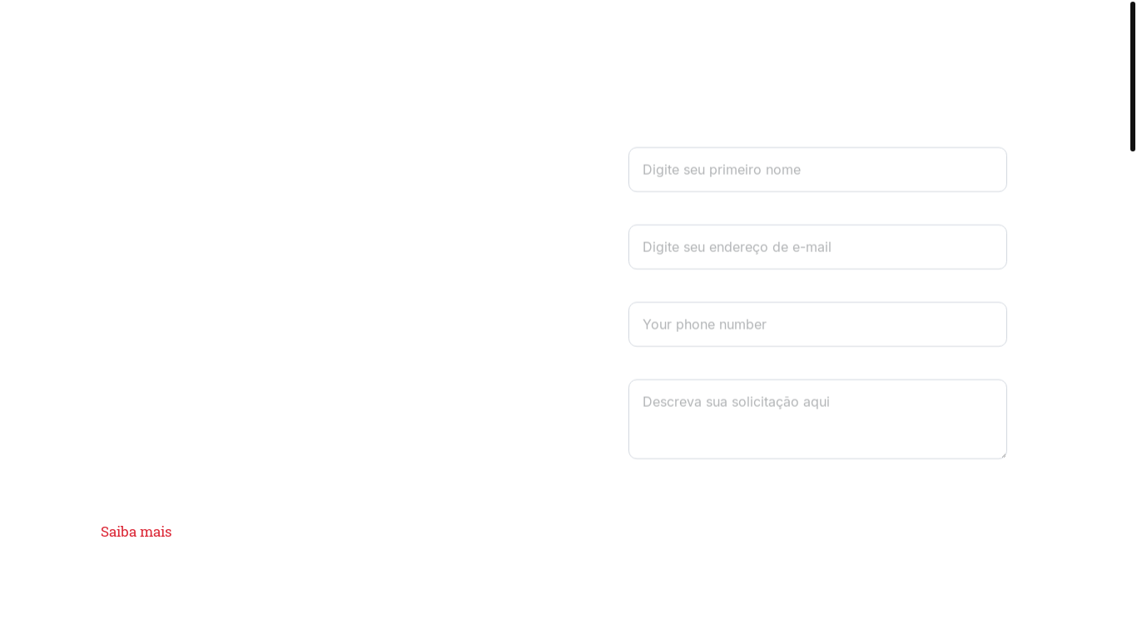Screen dimensions: 1137x639
Task: Click the first field in the contact form
Action: (x=817, y=170)
